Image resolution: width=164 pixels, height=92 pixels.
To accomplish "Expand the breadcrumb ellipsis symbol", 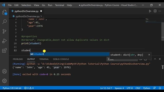I will pyautogui.click(x=43, y=16).
